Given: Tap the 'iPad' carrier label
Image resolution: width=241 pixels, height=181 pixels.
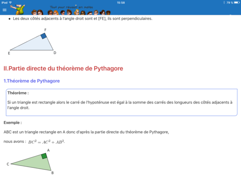Looking at the screenshot, I should pos(4,3).
